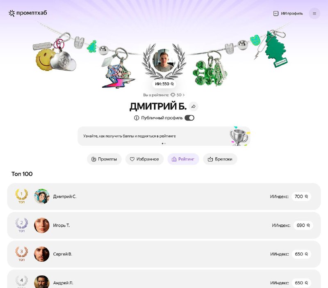Open the Брелоки tab
Screen dimensions: 328x288
point(220,159)
